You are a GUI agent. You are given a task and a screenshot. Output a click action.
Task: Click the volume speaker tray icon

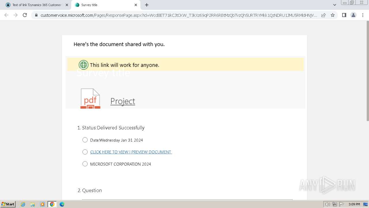point(328,204)
